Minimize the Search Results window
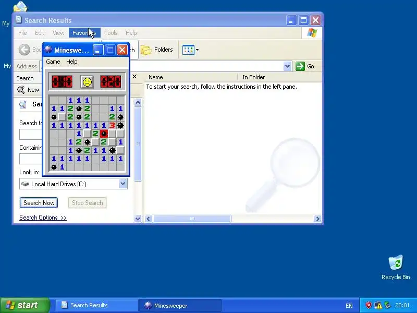Screen dimensions: 417x313 291,20
